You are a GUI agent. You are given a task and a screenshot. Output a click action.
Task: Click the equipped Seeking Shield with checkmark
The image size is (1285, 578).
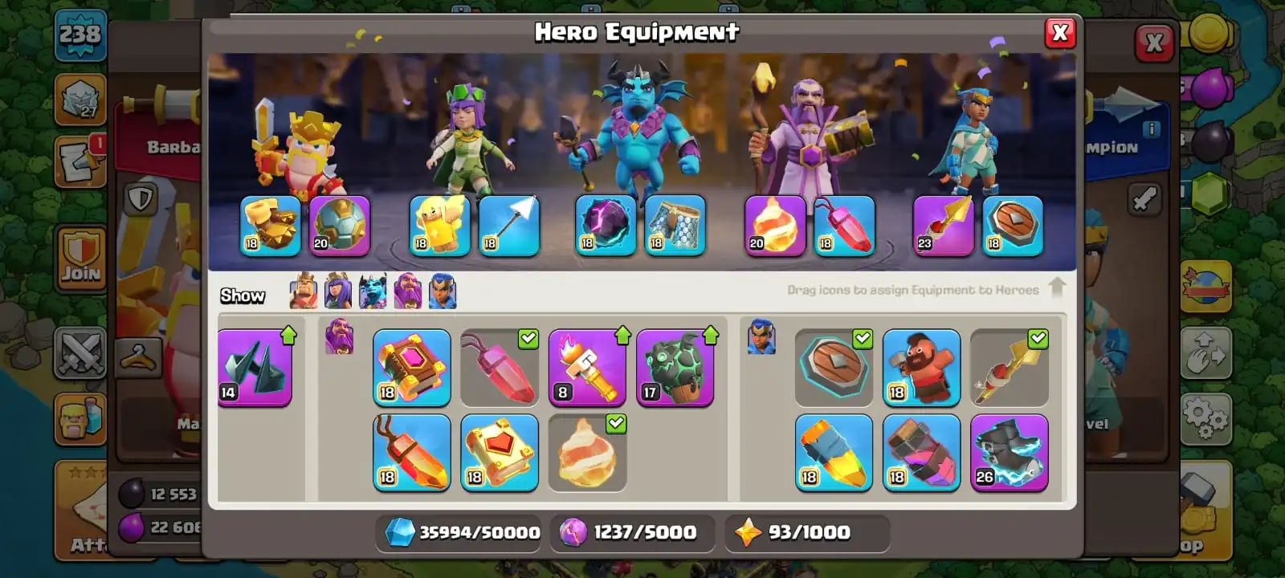(834, 368)
